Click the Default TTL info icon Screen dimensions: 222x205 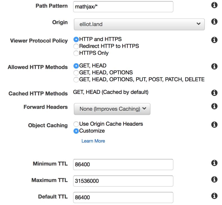point(214,196)
